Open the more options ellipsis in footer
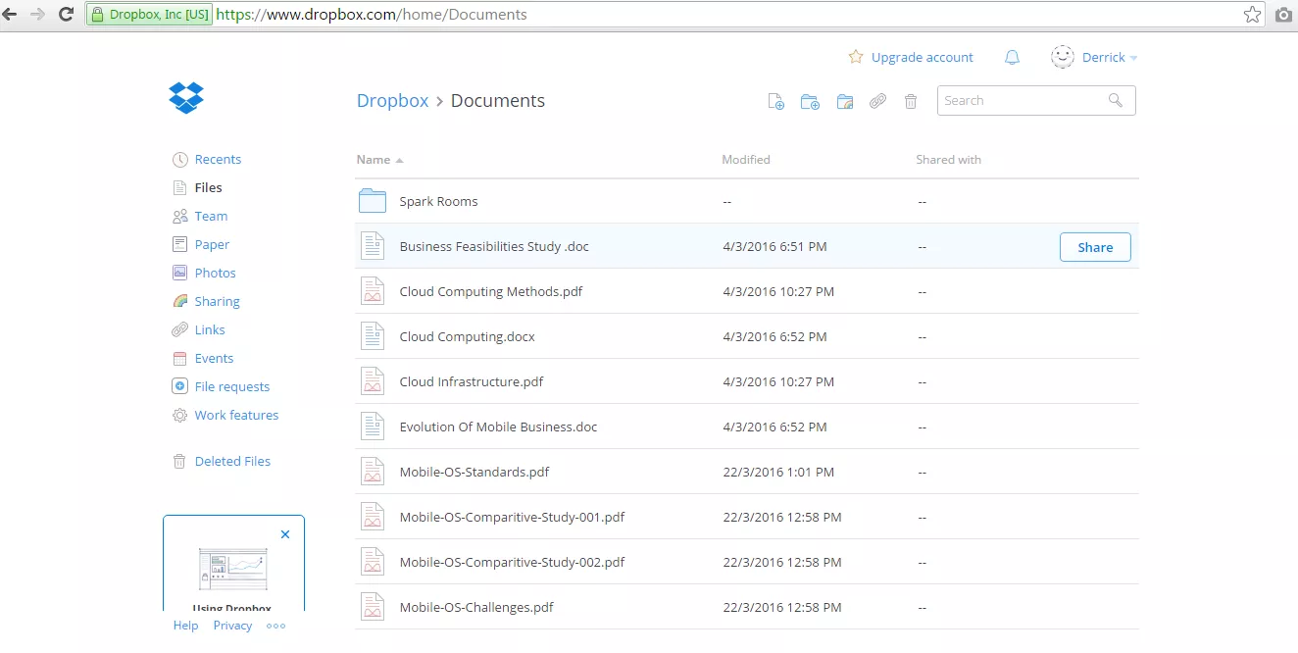 (x=276, y=626)
